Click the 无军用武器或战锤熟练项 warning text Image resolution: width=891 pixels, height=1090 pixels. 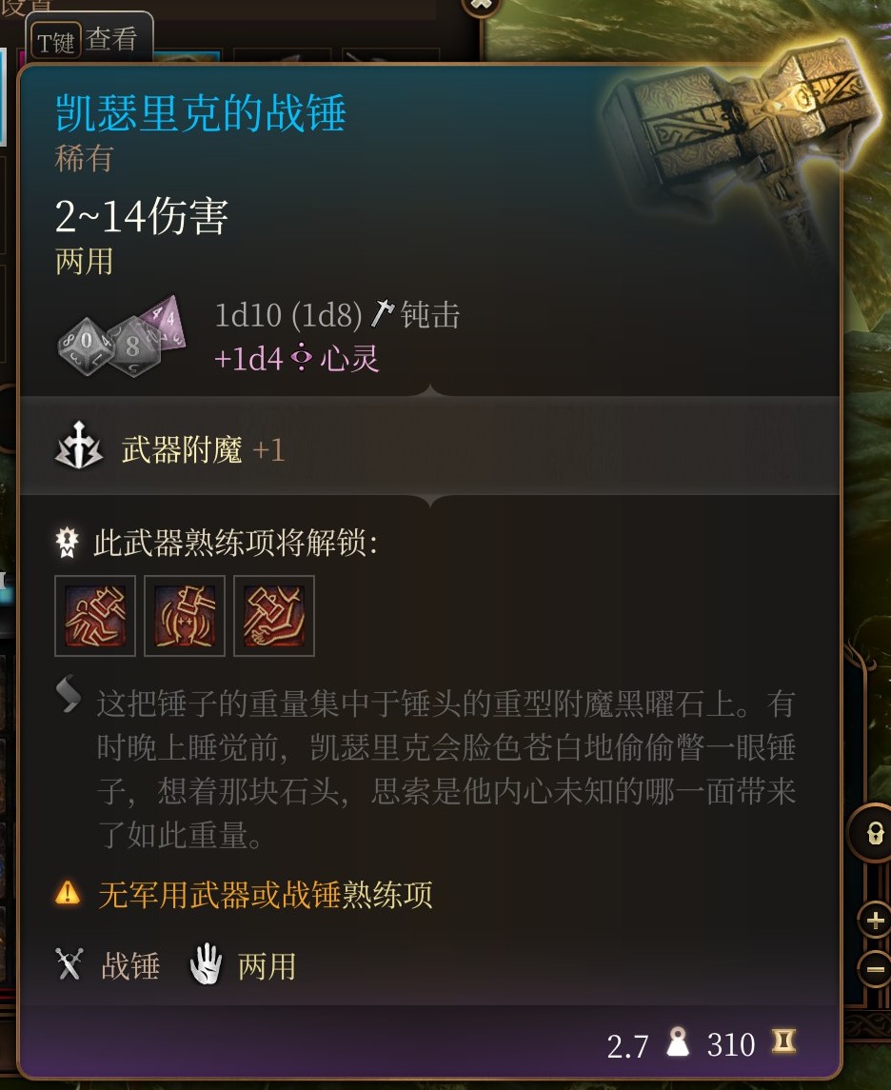266,894
